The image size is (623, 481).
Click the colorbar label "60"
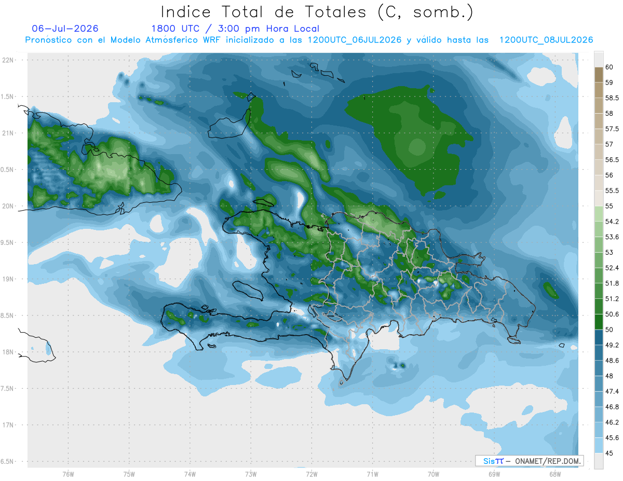609,67
